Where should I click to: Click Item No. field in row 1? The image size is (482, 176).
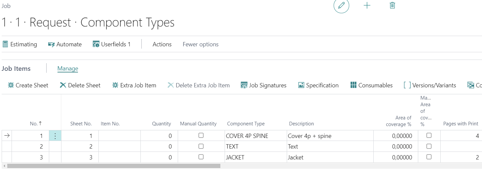[120, 136]
